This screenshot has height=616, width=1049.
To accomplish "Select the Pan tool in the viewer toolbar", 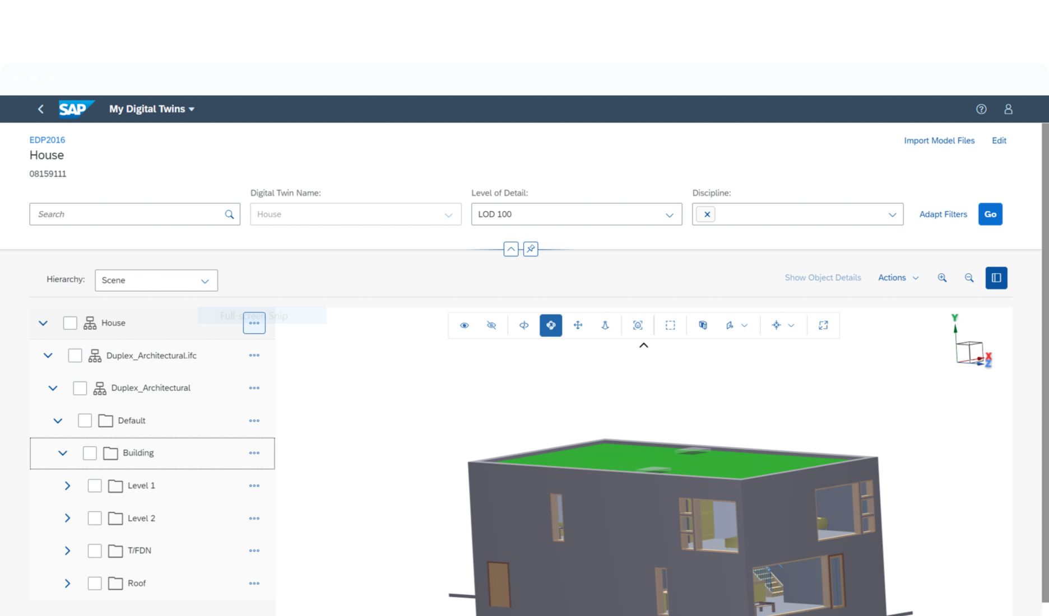I will point(578,325).
